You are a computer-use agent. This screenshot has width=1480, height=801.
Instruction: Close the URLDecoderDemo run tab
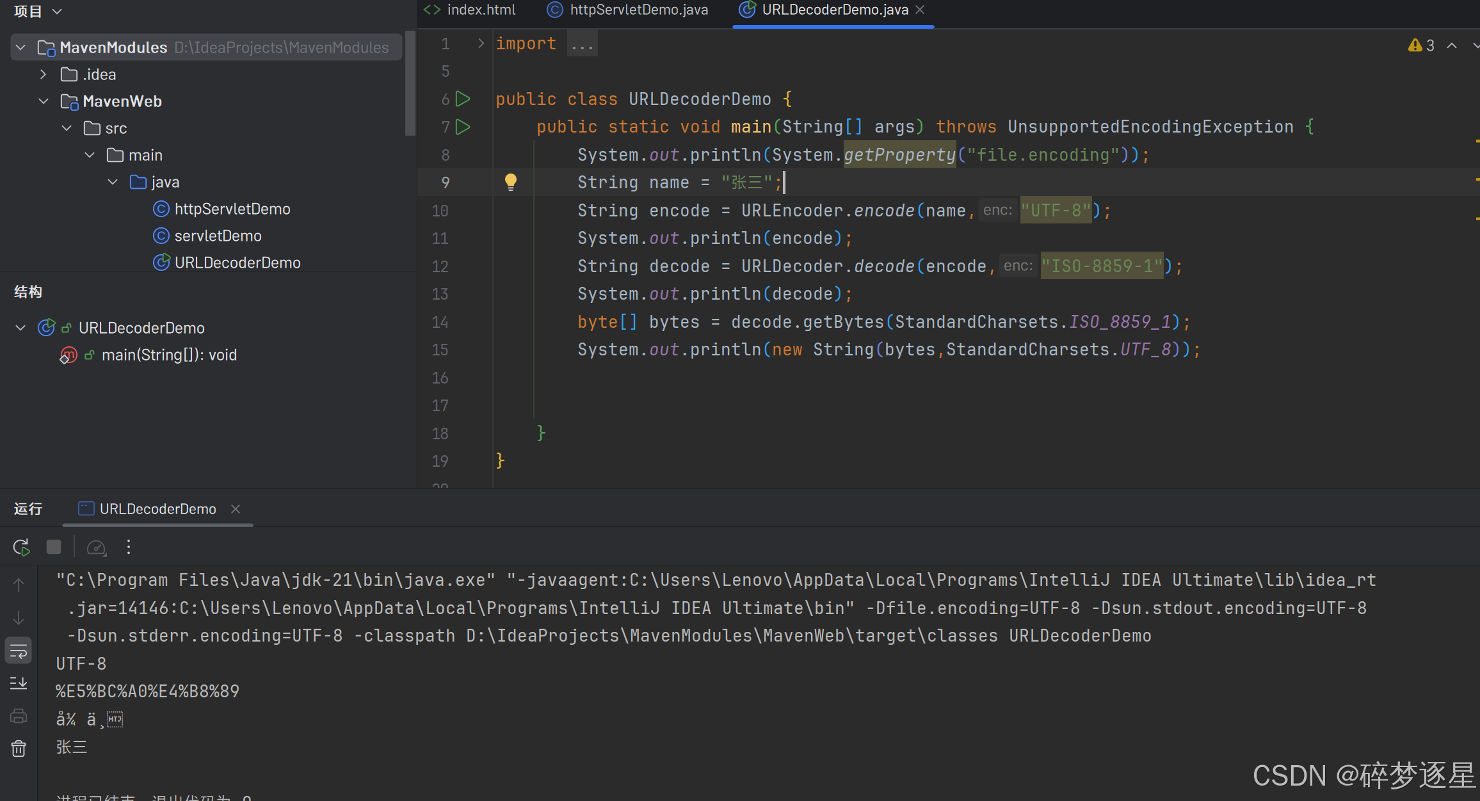[x=236, y=509]
